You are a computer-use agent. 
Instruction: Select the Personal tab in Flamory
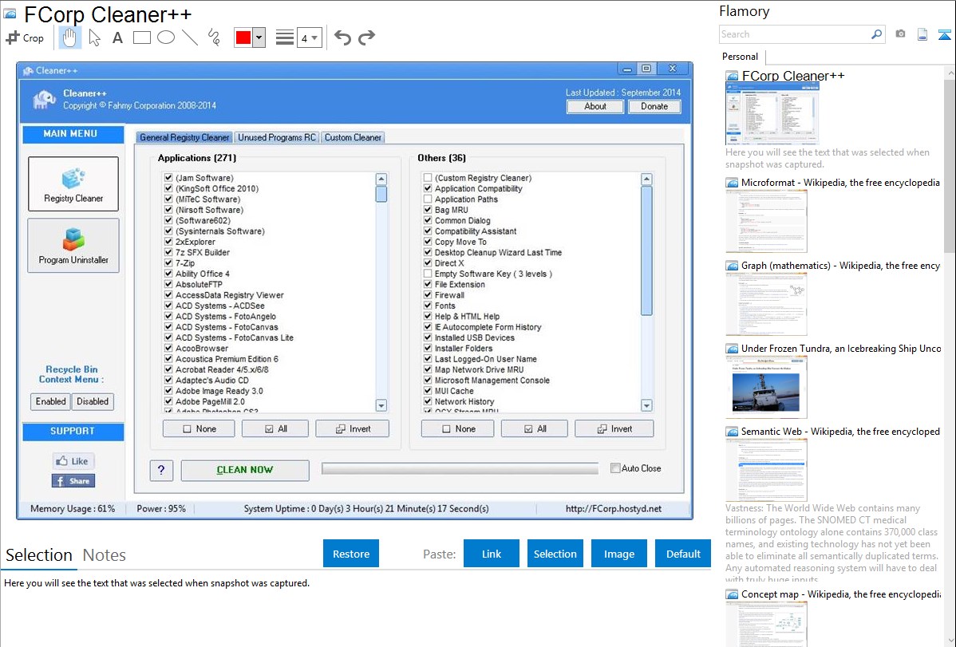[741, 57]
